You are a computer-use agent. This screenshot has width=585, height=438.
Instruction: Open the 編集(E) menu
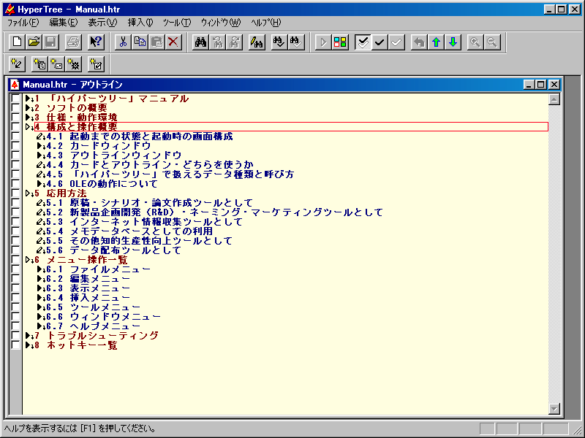(x=64, y=23)
